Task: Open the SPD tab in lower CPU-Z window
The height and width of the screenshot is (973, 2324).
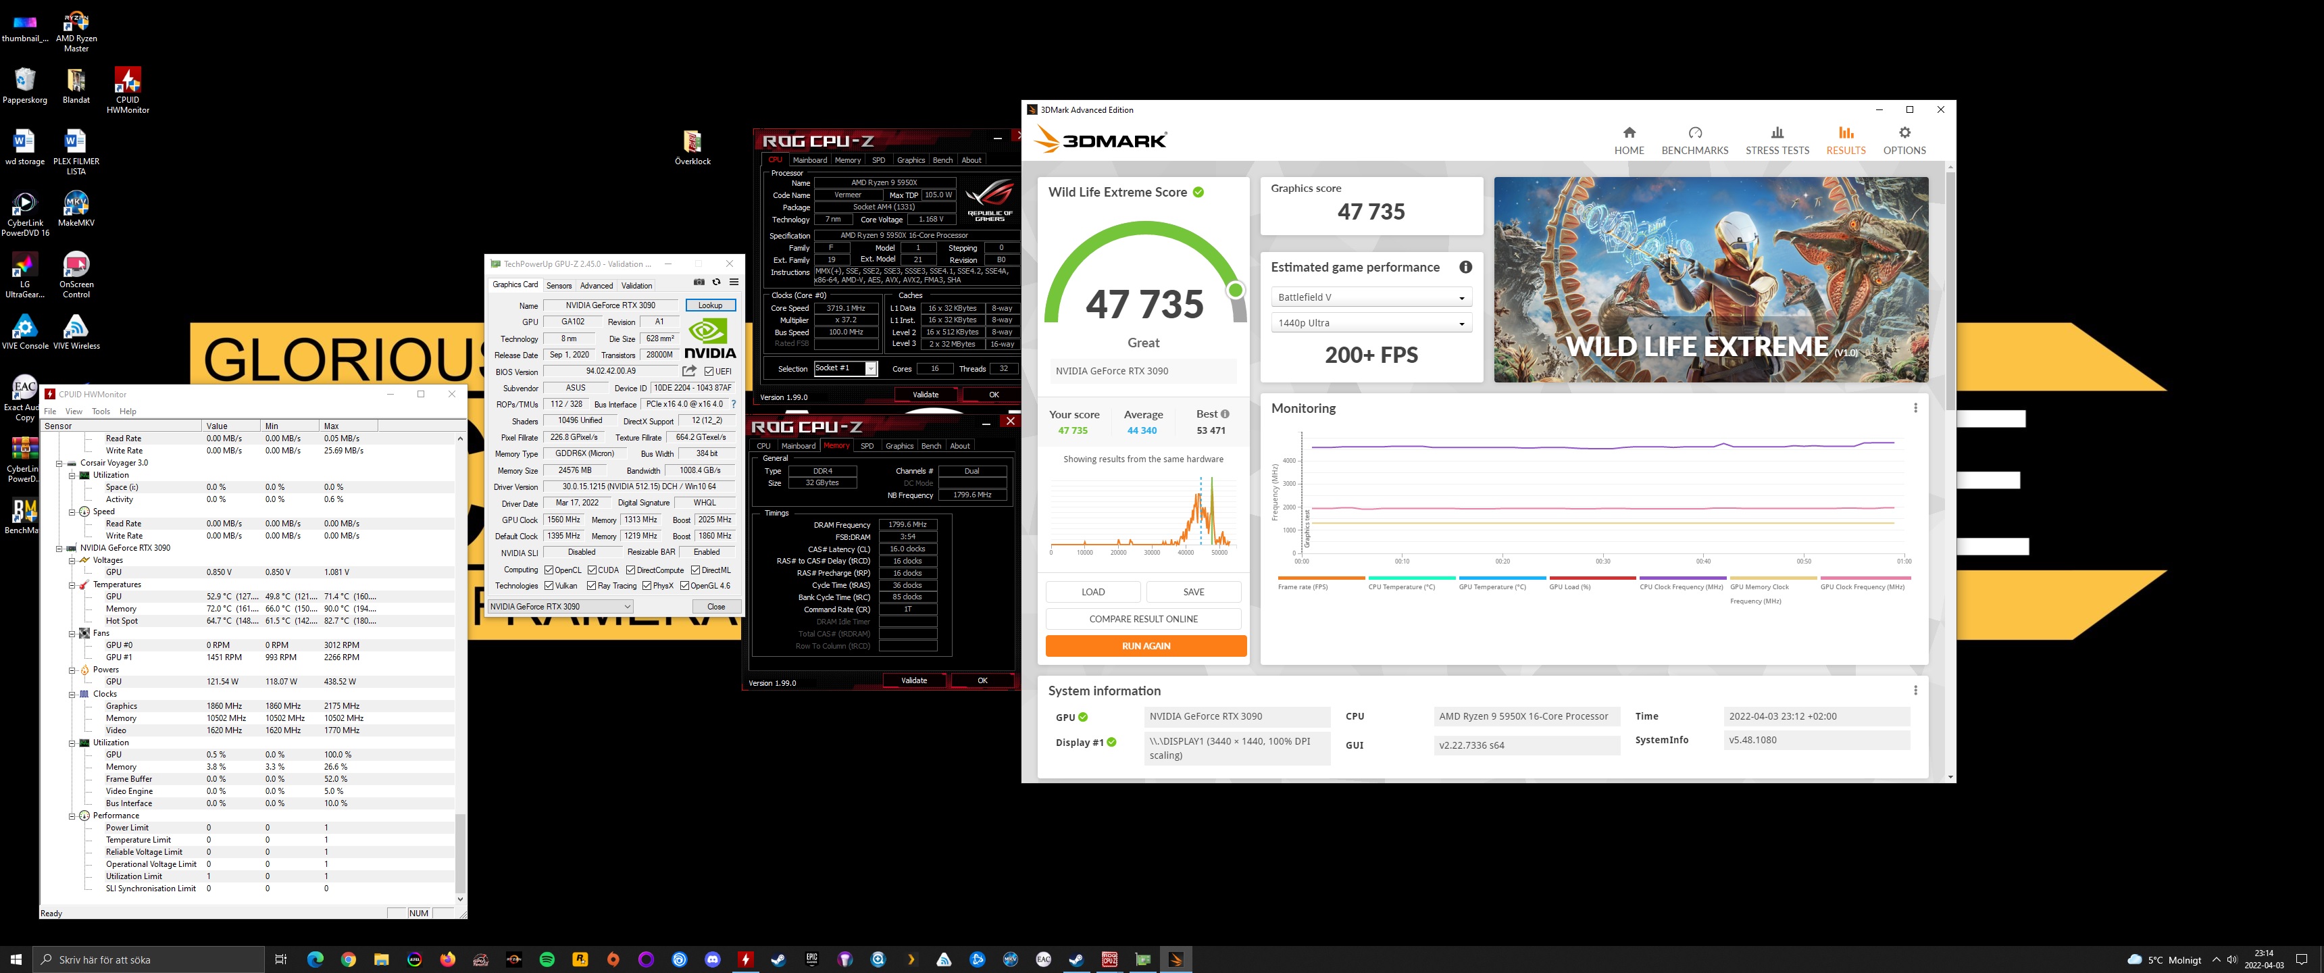Action: click(x=866, y=446)
